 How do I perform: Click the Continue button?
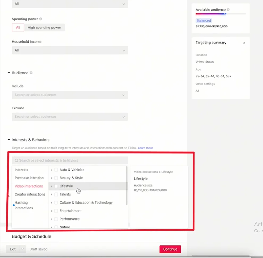[x=170, y=249]
